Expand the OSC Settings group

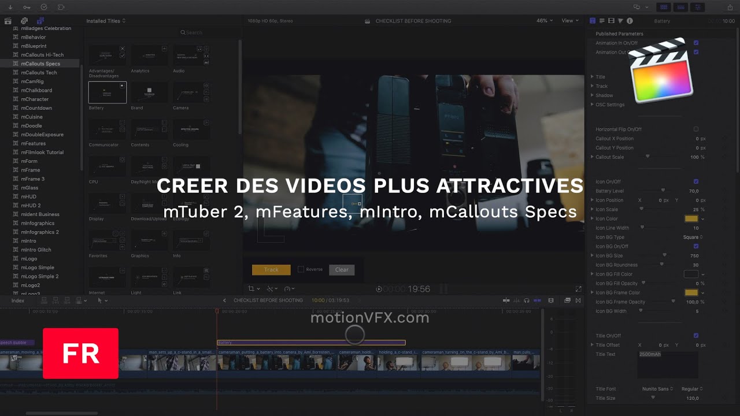click(x=592, y=105)
